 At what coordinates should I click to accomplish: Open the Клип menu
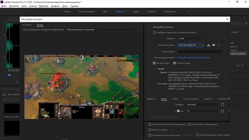[x=24, y=6]
